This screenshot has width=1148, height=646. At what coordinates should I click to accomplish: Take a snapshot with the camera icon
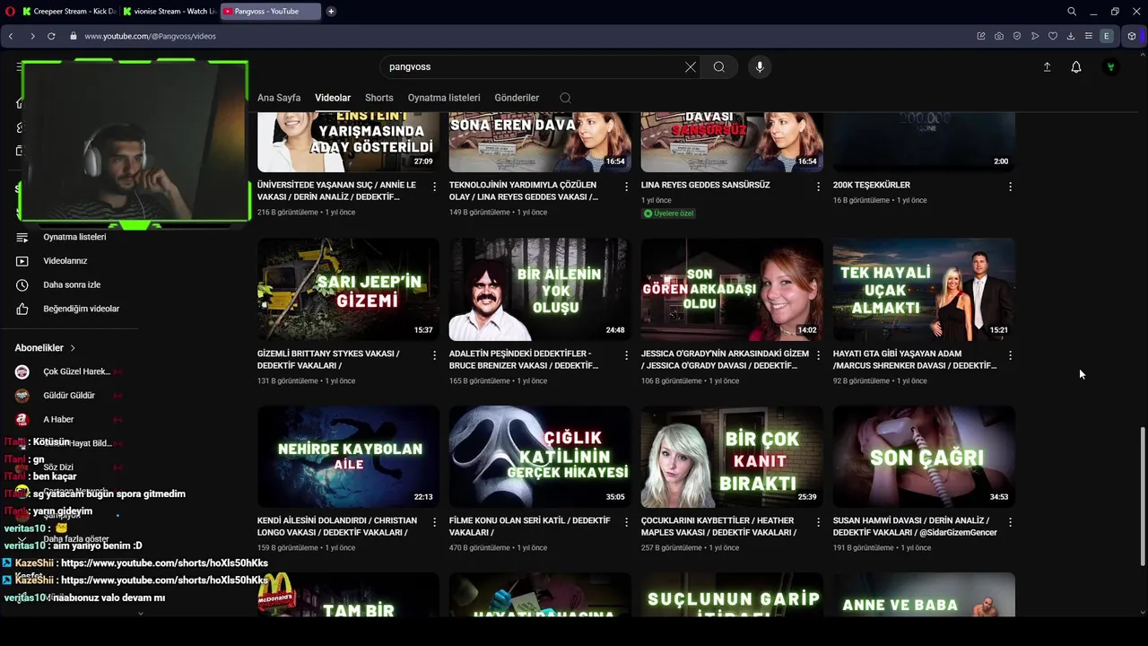pos(999,36)
